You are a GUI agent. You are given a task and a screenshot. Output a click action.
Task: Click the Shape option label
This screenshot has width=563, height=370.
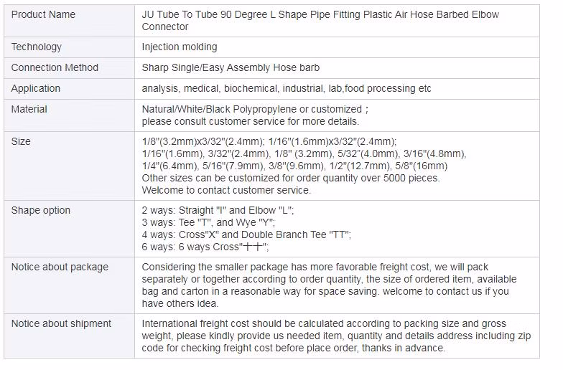click(40, 211)
